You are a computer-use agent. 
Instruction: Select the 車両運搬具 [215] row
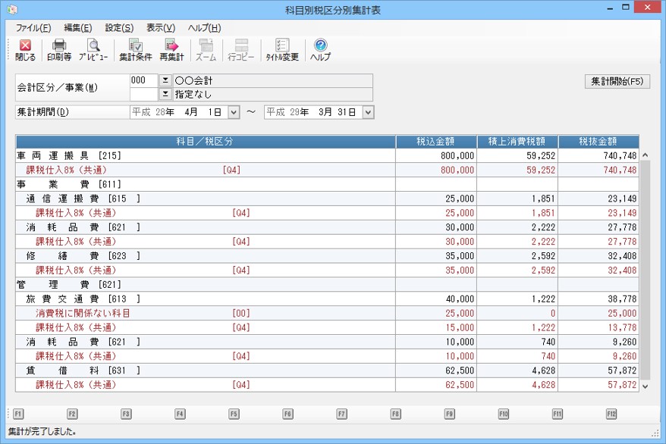(205, 155)
